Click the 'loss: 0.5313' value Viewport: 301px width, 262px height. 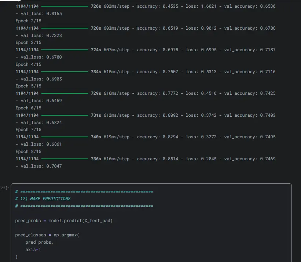[201, 72]
